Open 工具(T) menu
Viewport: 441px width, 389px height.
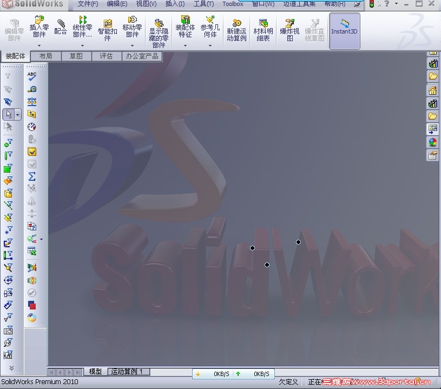pos(203,4)
